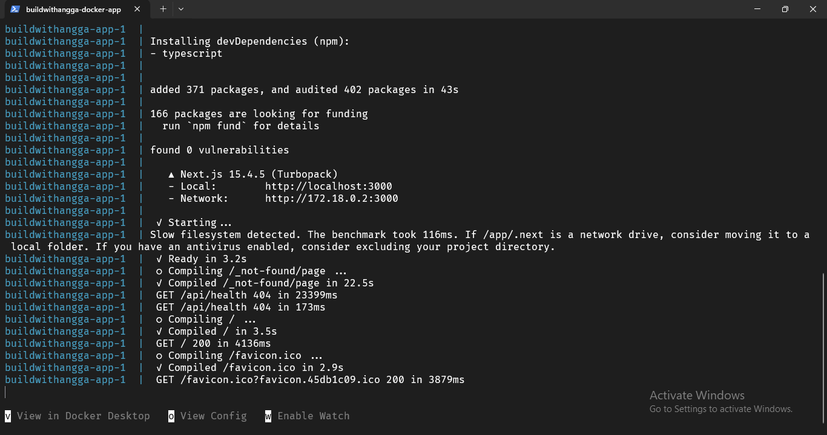Click View Config at the bottom bar
This screenshot has width=827, height=435.
click(x=213, y=416)
